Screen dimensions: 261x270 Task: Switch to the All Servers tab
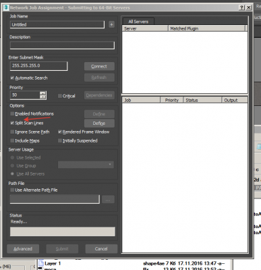(138, 22)
